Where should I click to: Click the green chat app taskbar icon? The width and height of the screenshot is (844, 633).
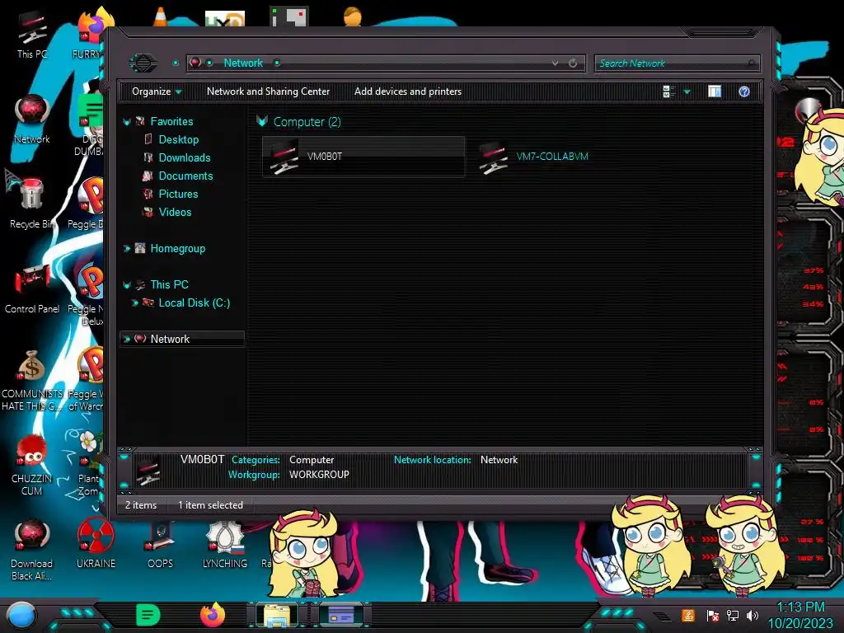pos(148,615)
